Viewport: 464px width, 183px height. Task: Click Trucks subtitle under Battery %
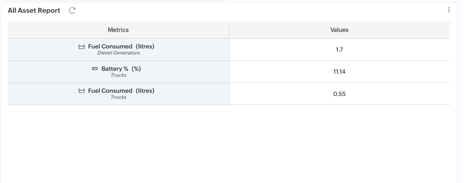pyautogui.click(x=118, y=75)
